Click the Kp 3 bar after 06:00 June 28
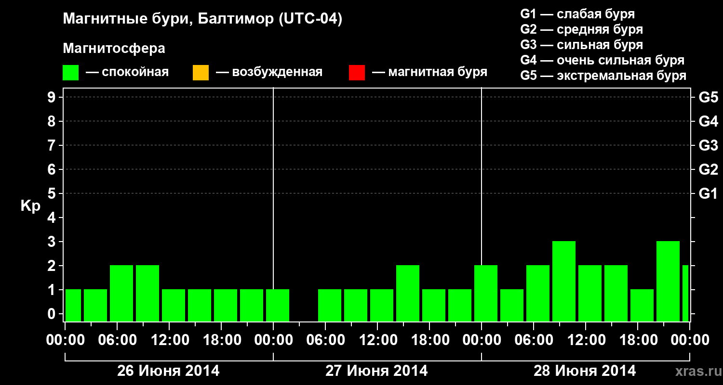Viewport: 723px width, 385px height. (564, 281)
